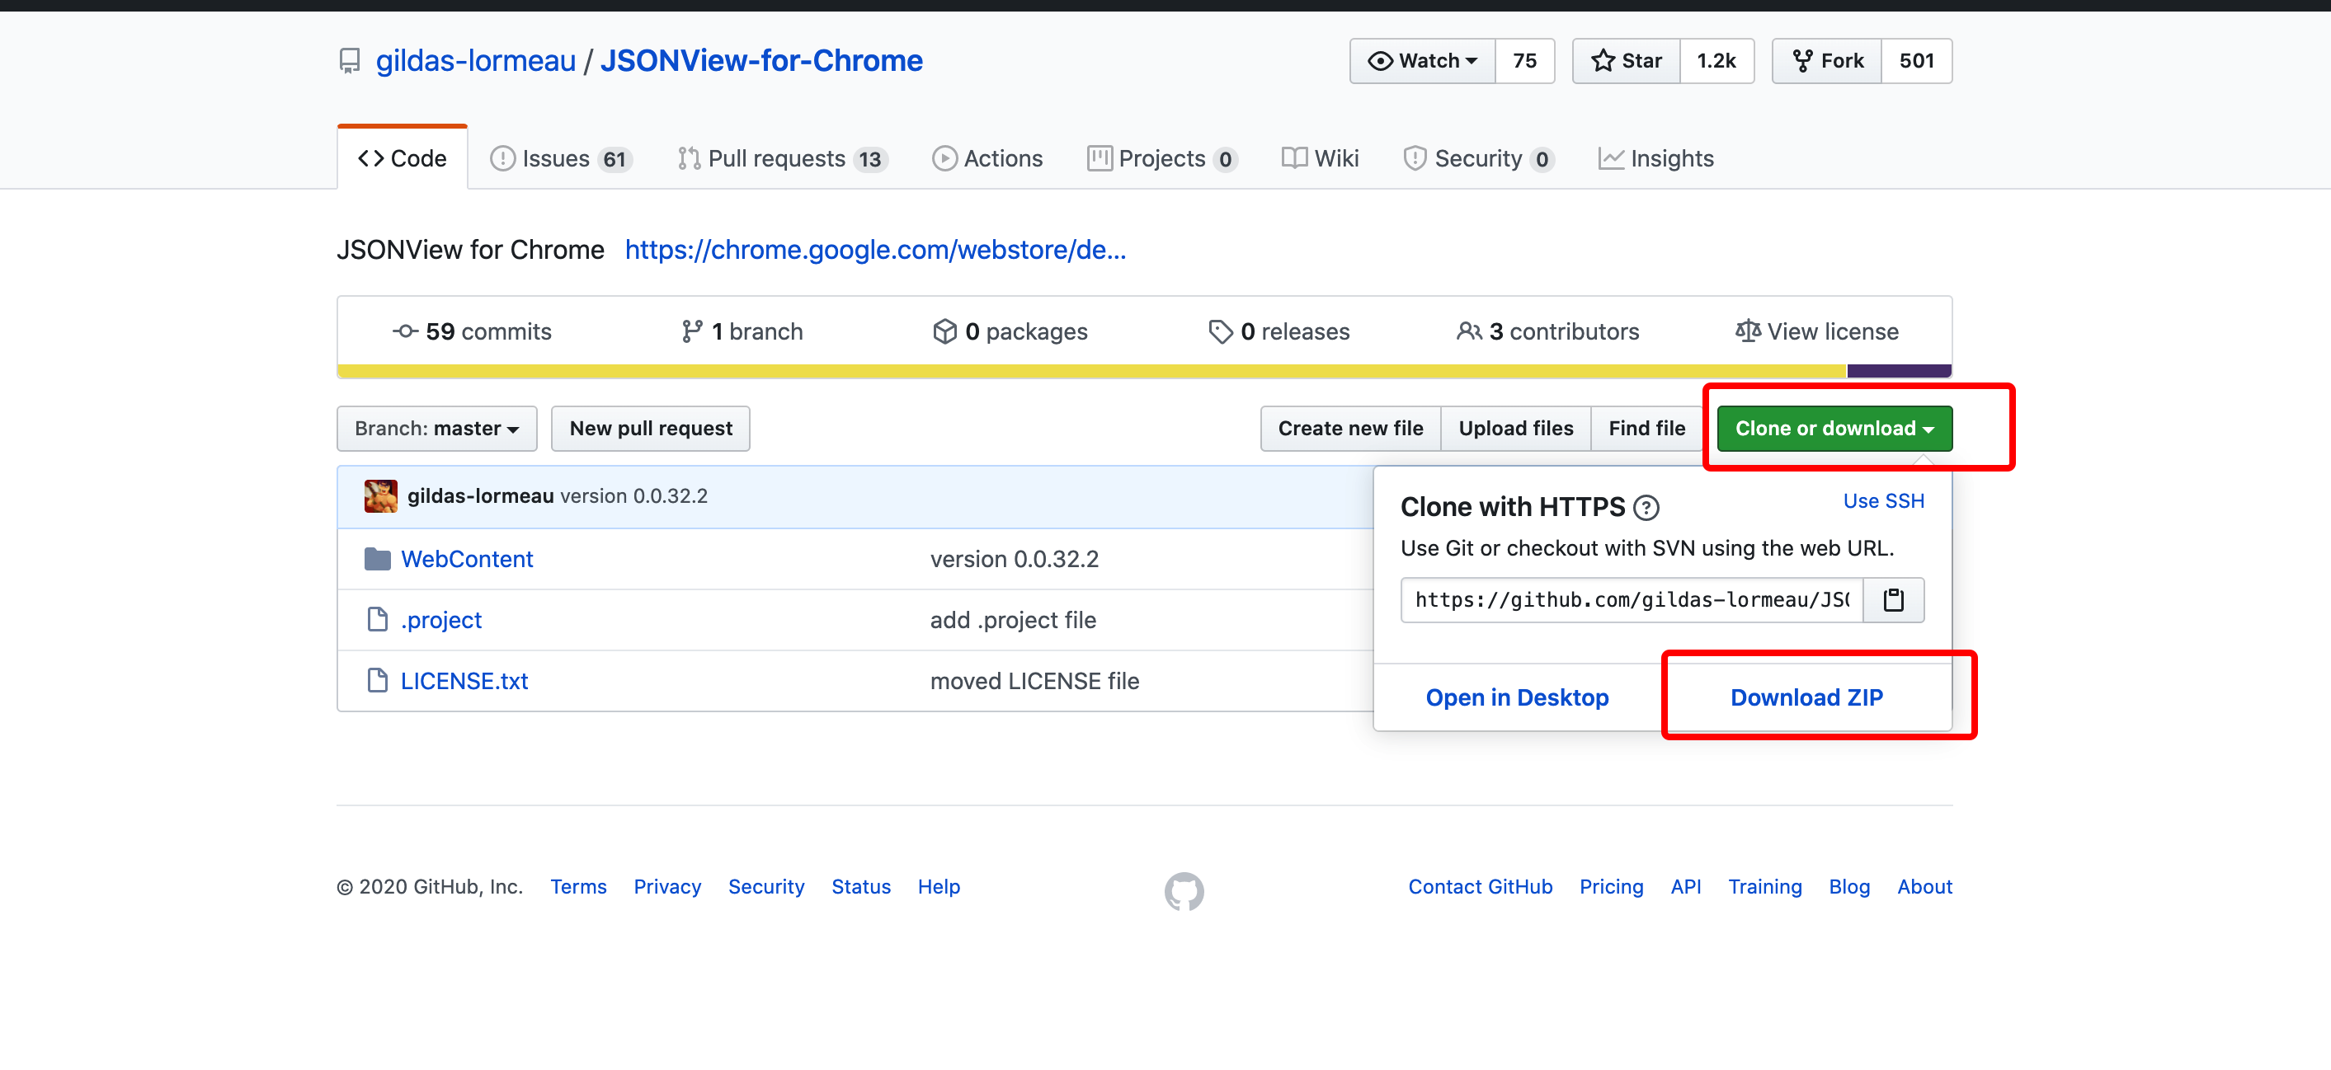
Task: Click the gildas-lormeau avatar thumbnail
Action: point(381,495)
